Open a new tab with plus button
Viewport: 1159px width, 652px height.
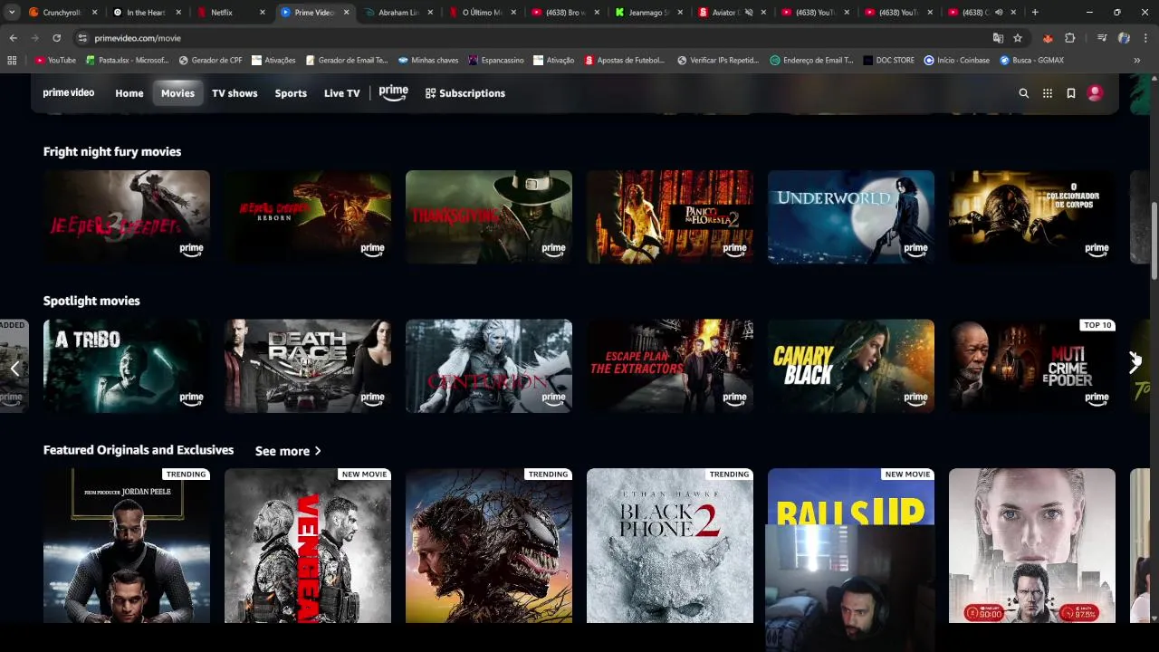[1035, 13]
